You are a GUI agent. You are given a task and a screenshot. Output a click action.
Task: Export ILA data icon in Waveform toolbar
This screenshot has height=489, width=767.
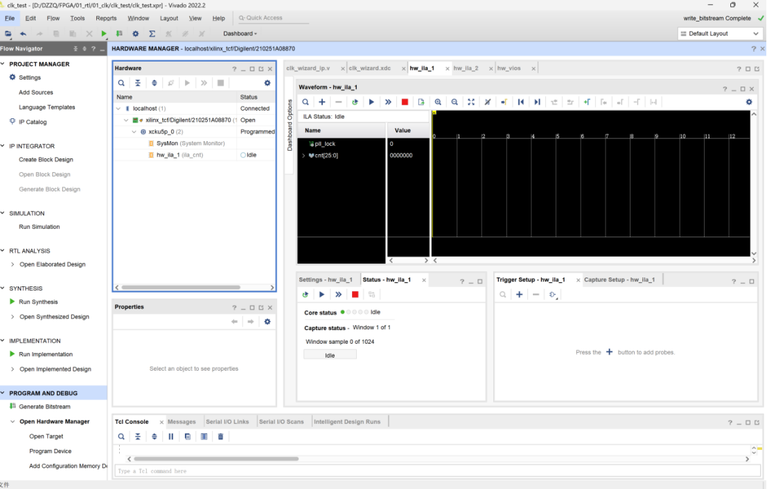pos(421,102)
